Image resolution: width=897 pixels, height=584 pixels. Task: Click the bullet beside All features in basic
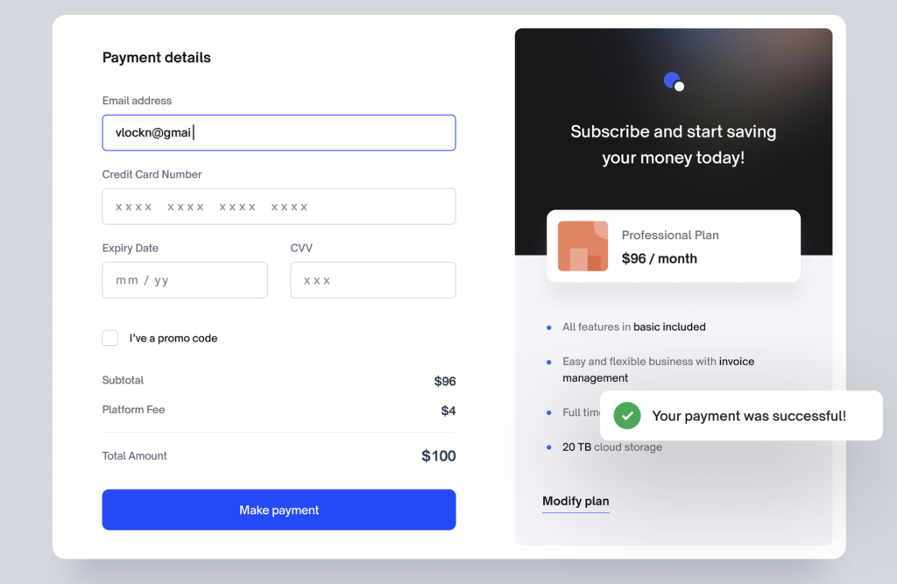pos(548,327)
